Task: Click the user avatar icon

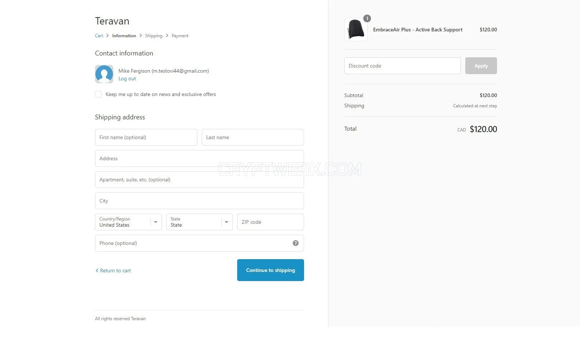Action: 104,74
